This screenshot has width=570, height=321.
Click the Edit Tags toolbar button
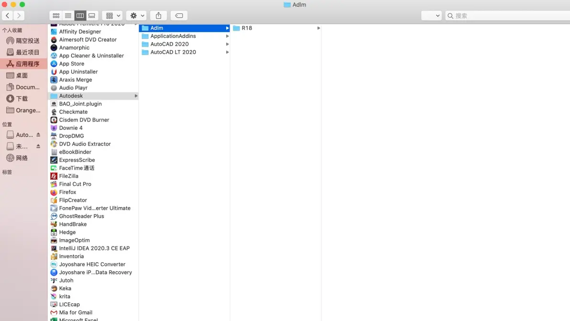coord(179,16)
